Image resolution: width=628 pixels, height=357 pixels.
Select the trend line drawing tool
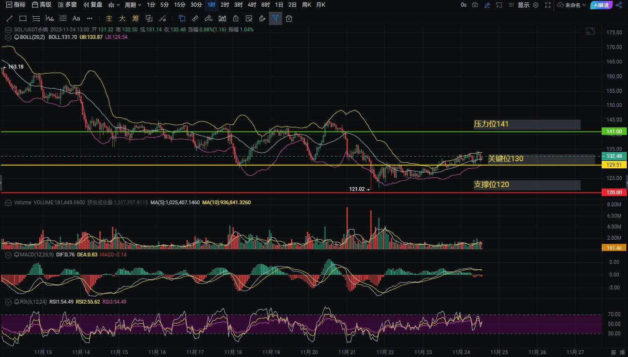click(x=10, y=18)
